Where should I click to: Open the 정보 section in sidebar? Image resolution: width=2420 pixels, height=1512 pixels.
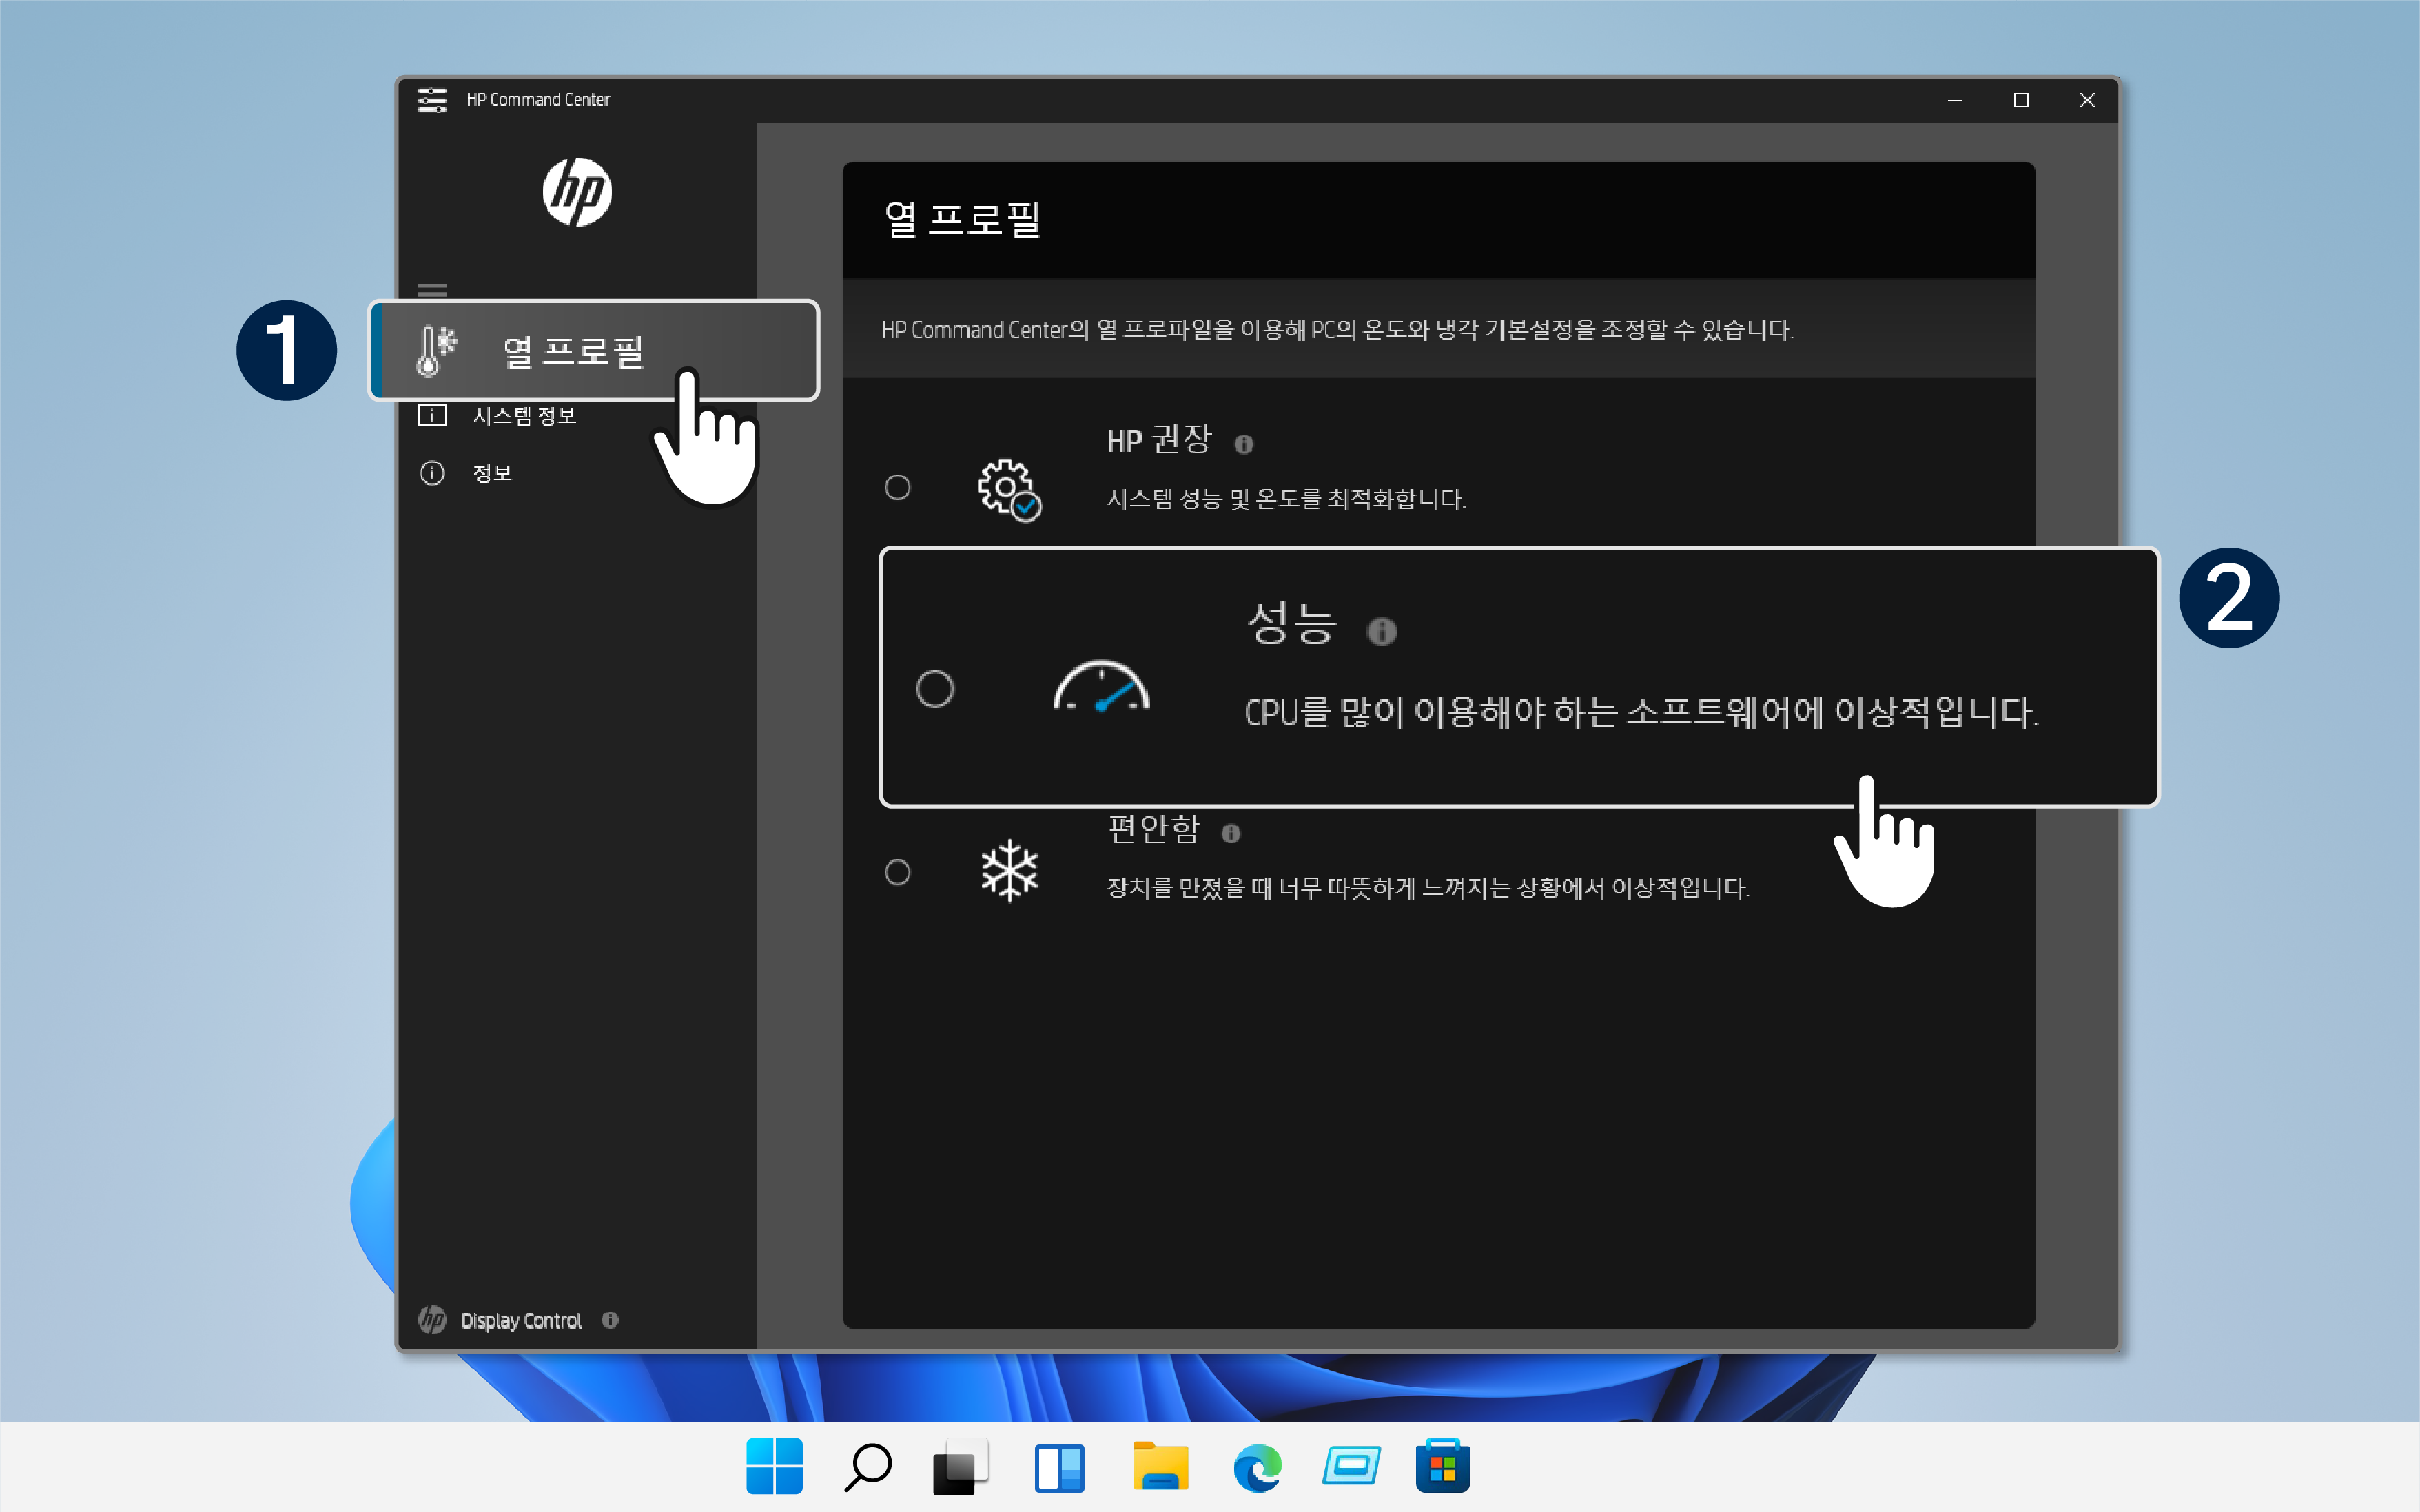pyautogui.click(x=493, y=472)
